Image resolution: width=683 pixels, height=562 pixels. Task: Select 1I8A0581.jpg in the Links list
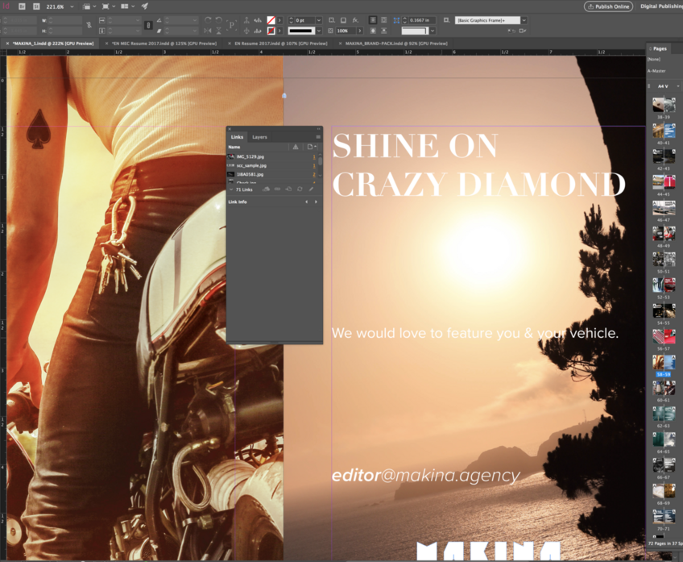(273, 174)
